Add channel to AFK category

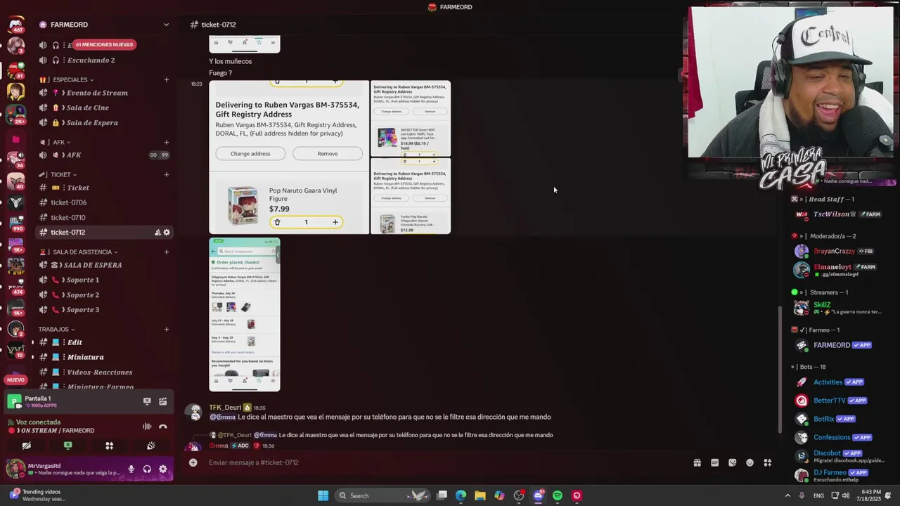coord(167,142)
